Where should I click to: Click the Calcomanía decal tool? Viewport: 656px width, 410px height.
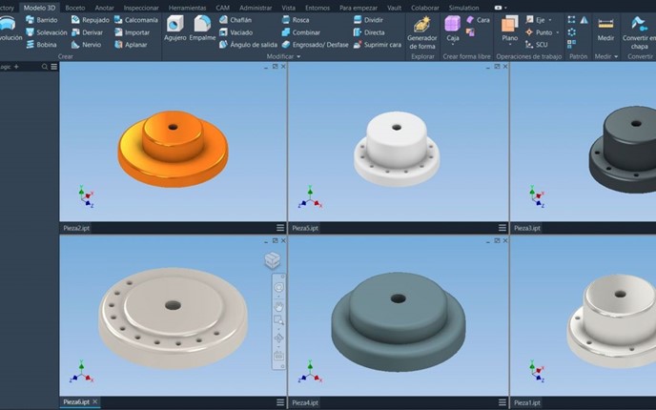pyautogui.click(x=136, y=20)
